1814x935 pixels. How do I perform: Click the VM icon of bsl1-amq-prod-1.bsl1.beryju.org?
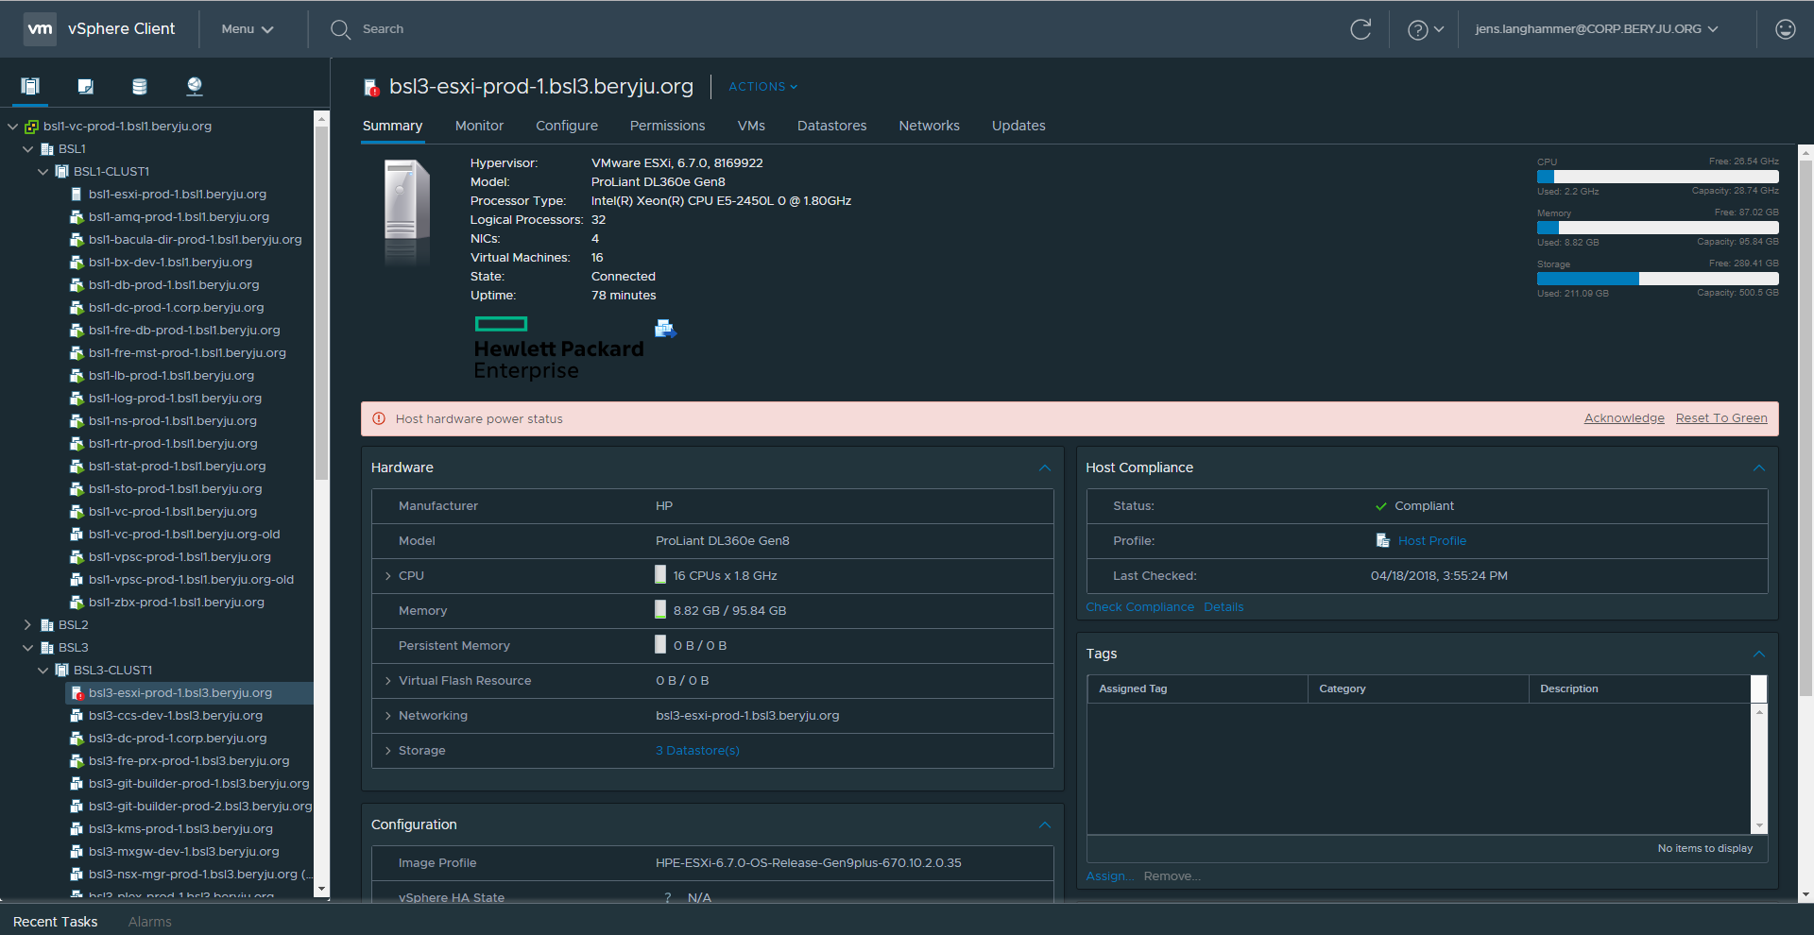(x=77, y=217)
